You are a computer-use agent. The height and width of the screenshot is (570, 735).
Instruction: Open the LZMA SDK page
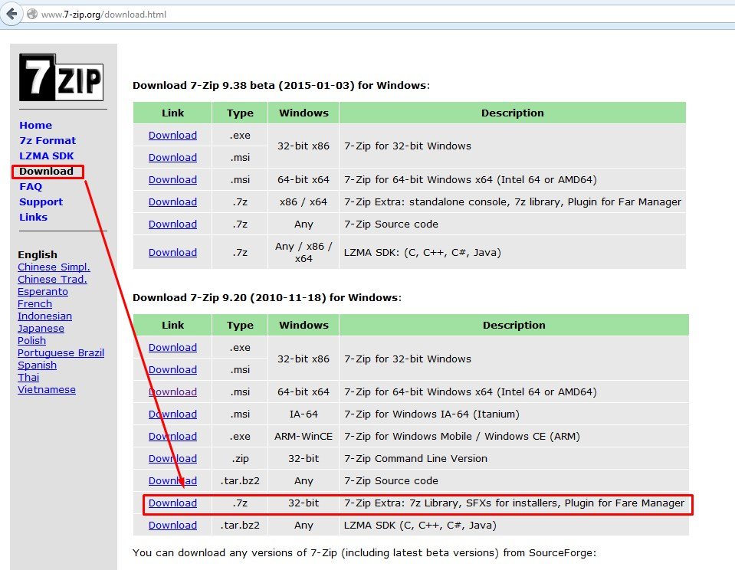(46, 156)
